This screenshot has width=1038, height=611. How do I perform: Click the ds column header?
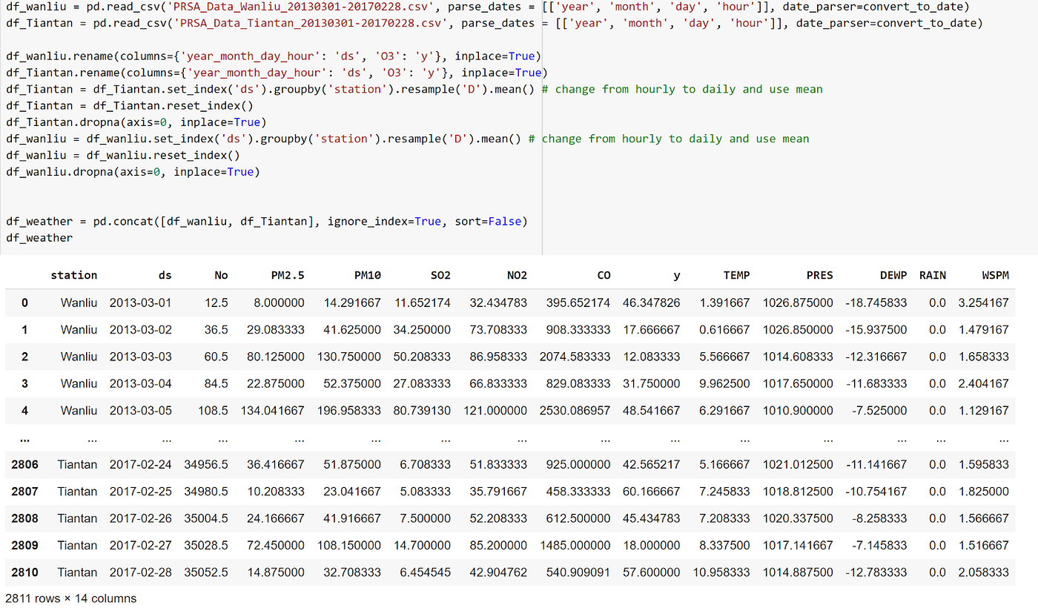point(165,275)
